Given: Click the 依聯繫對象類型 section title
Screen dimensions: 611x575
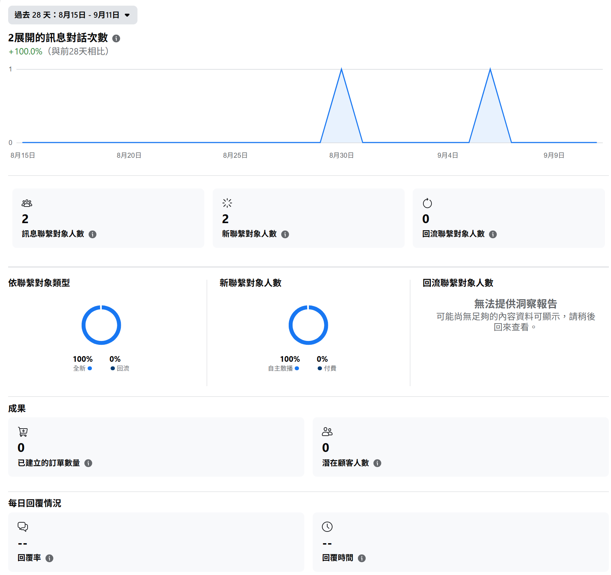Looking at the screenshot, I should coord(39,283).
